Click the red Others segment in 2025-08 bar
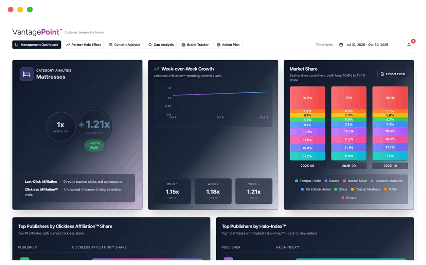426x265 pixels. 307,98
